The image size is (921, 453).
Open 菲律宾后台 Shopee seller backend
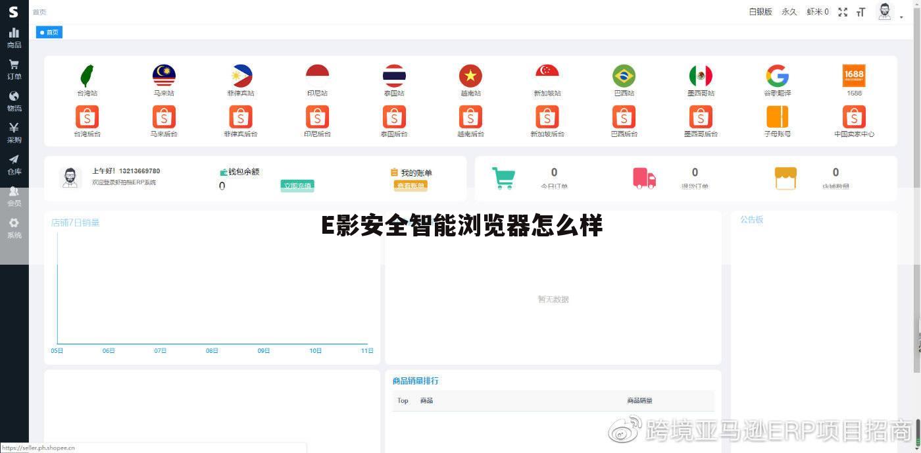[x=241, y=117]
